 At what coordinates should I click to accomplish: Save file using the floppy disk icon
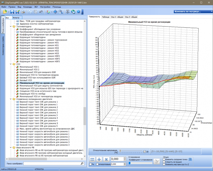(12, 12)
